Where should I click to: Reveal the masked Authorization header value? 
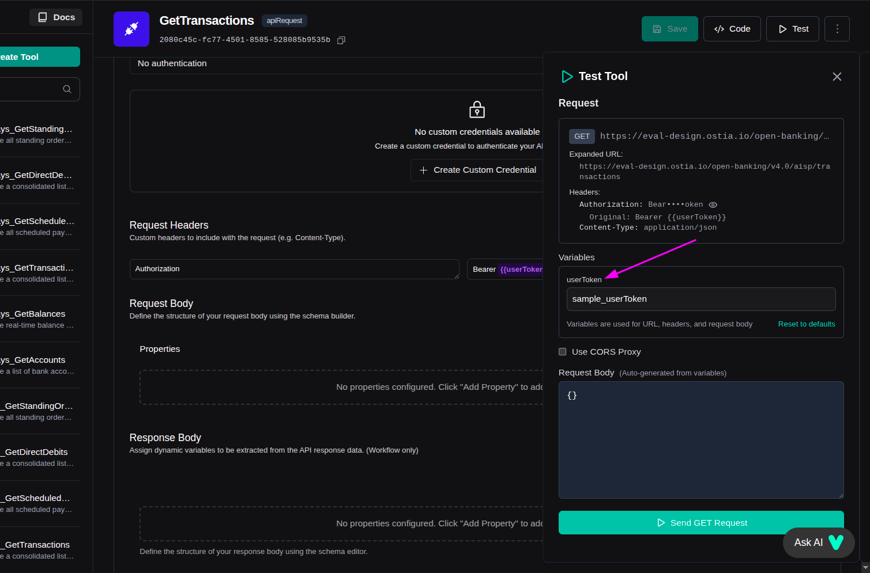[x=713, y=205]
